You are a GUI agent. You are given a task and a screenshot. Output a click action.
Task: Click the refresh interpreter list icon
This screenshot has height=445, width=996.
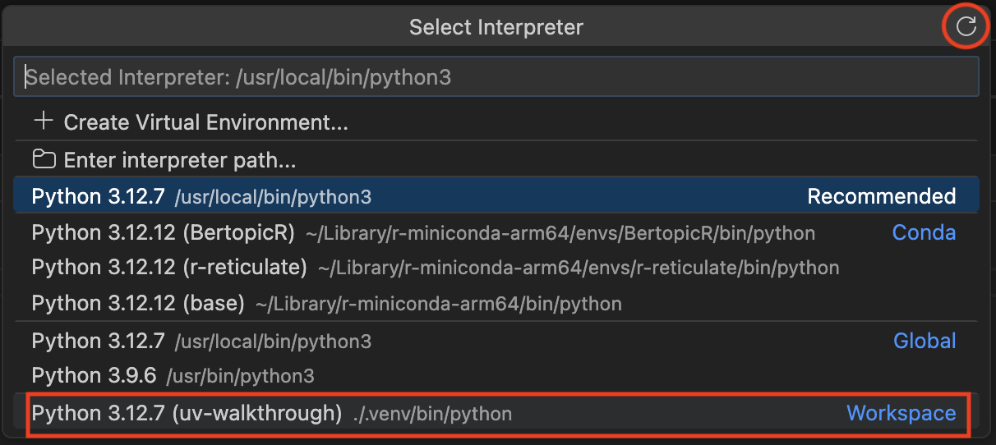point(966,27)
